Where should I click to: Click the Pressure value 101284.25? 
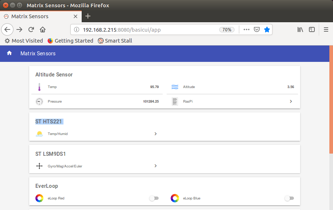151,102
